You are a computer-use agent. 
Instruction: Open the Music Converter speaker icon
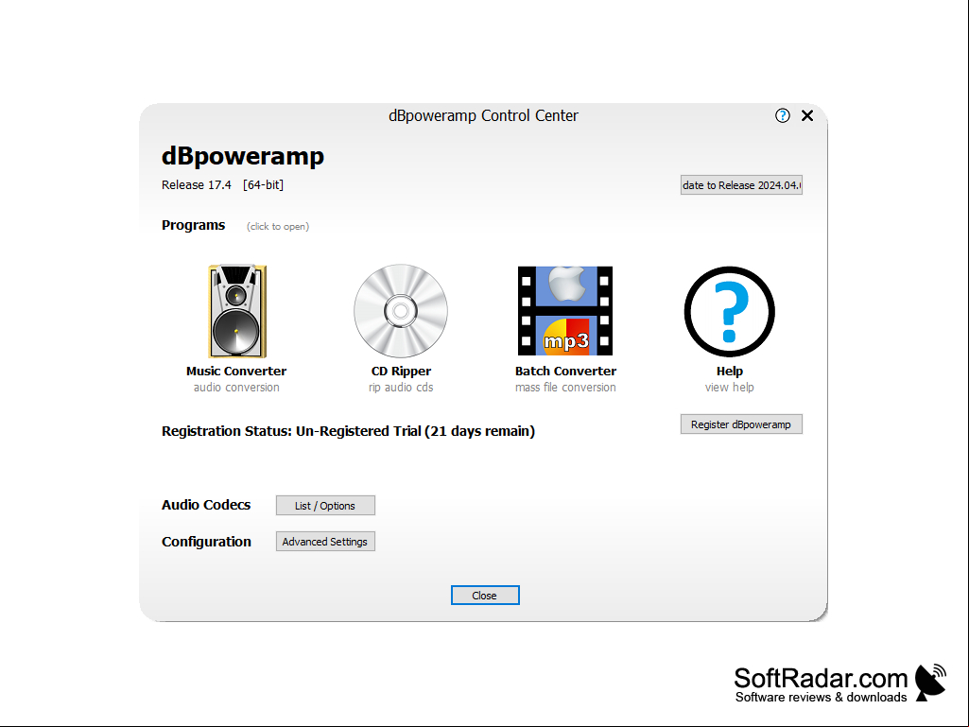coord(236,311)
